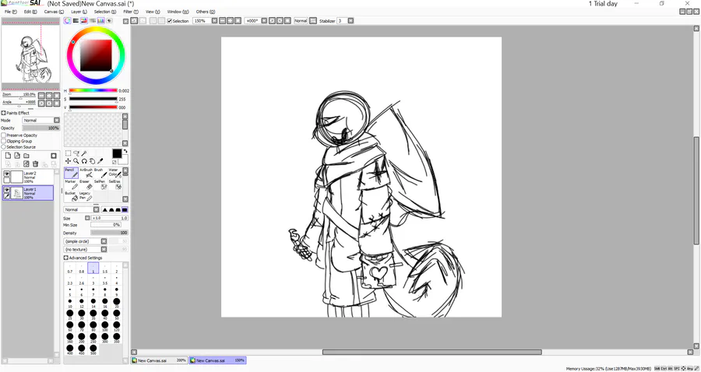Open the Layer menu
Image resolution: width=701 pixels, height=372 pixels.
click(x=79, y=12)
